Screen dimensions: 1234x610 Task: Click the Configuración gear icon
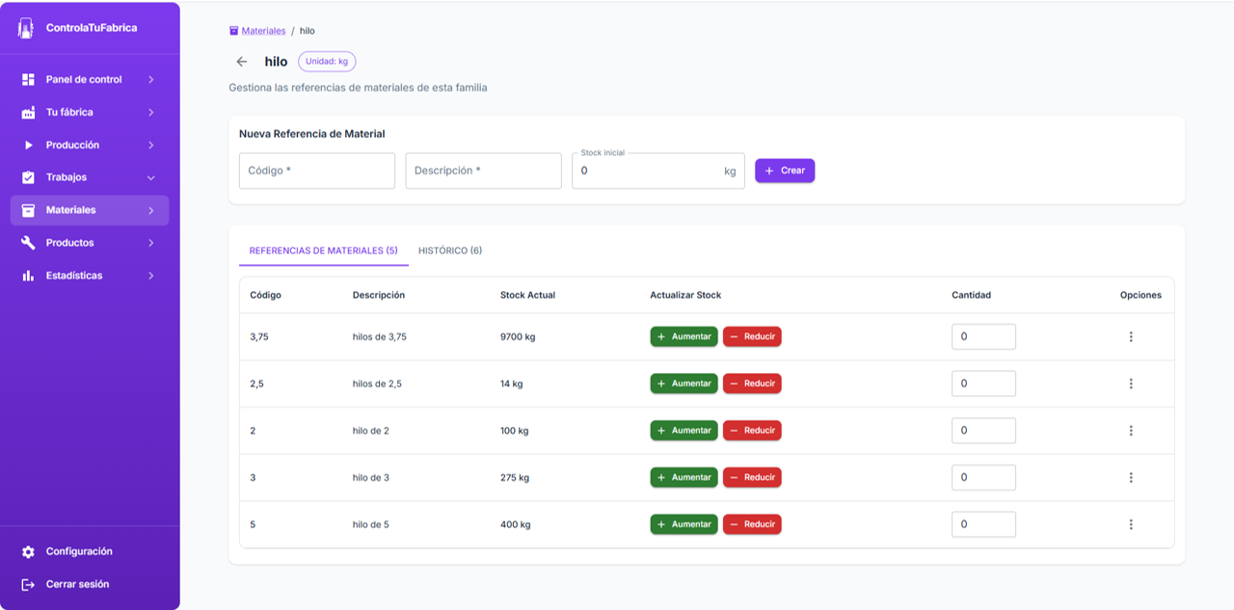point(30,551)
